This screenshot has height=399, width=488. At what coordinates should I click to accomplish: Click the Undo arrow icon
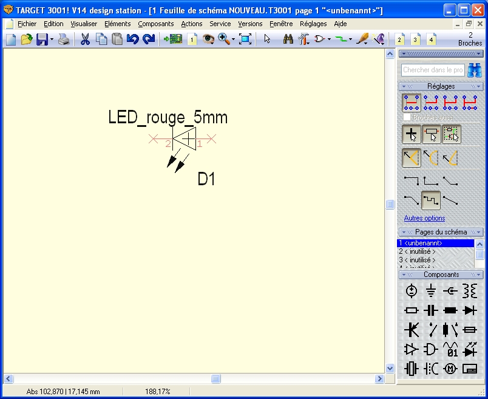pyautogui.click(x=132, y=39)
